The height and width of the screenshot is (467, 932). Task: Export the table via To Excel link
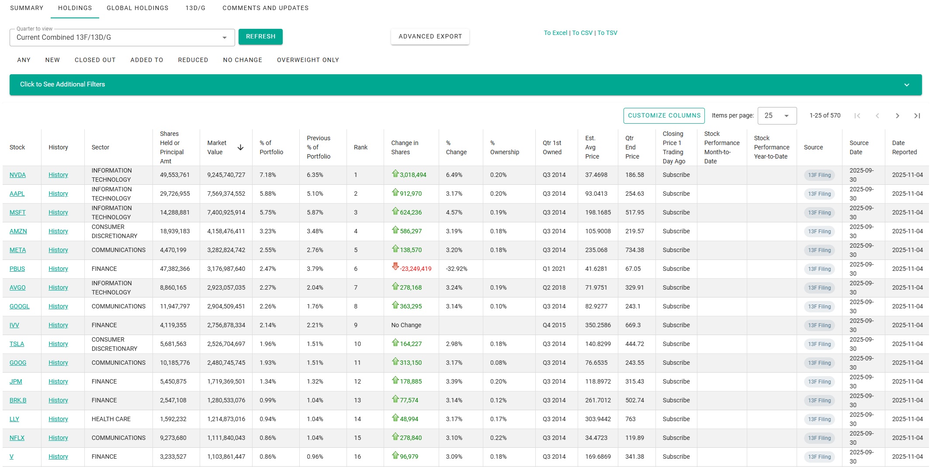(555, 33)
